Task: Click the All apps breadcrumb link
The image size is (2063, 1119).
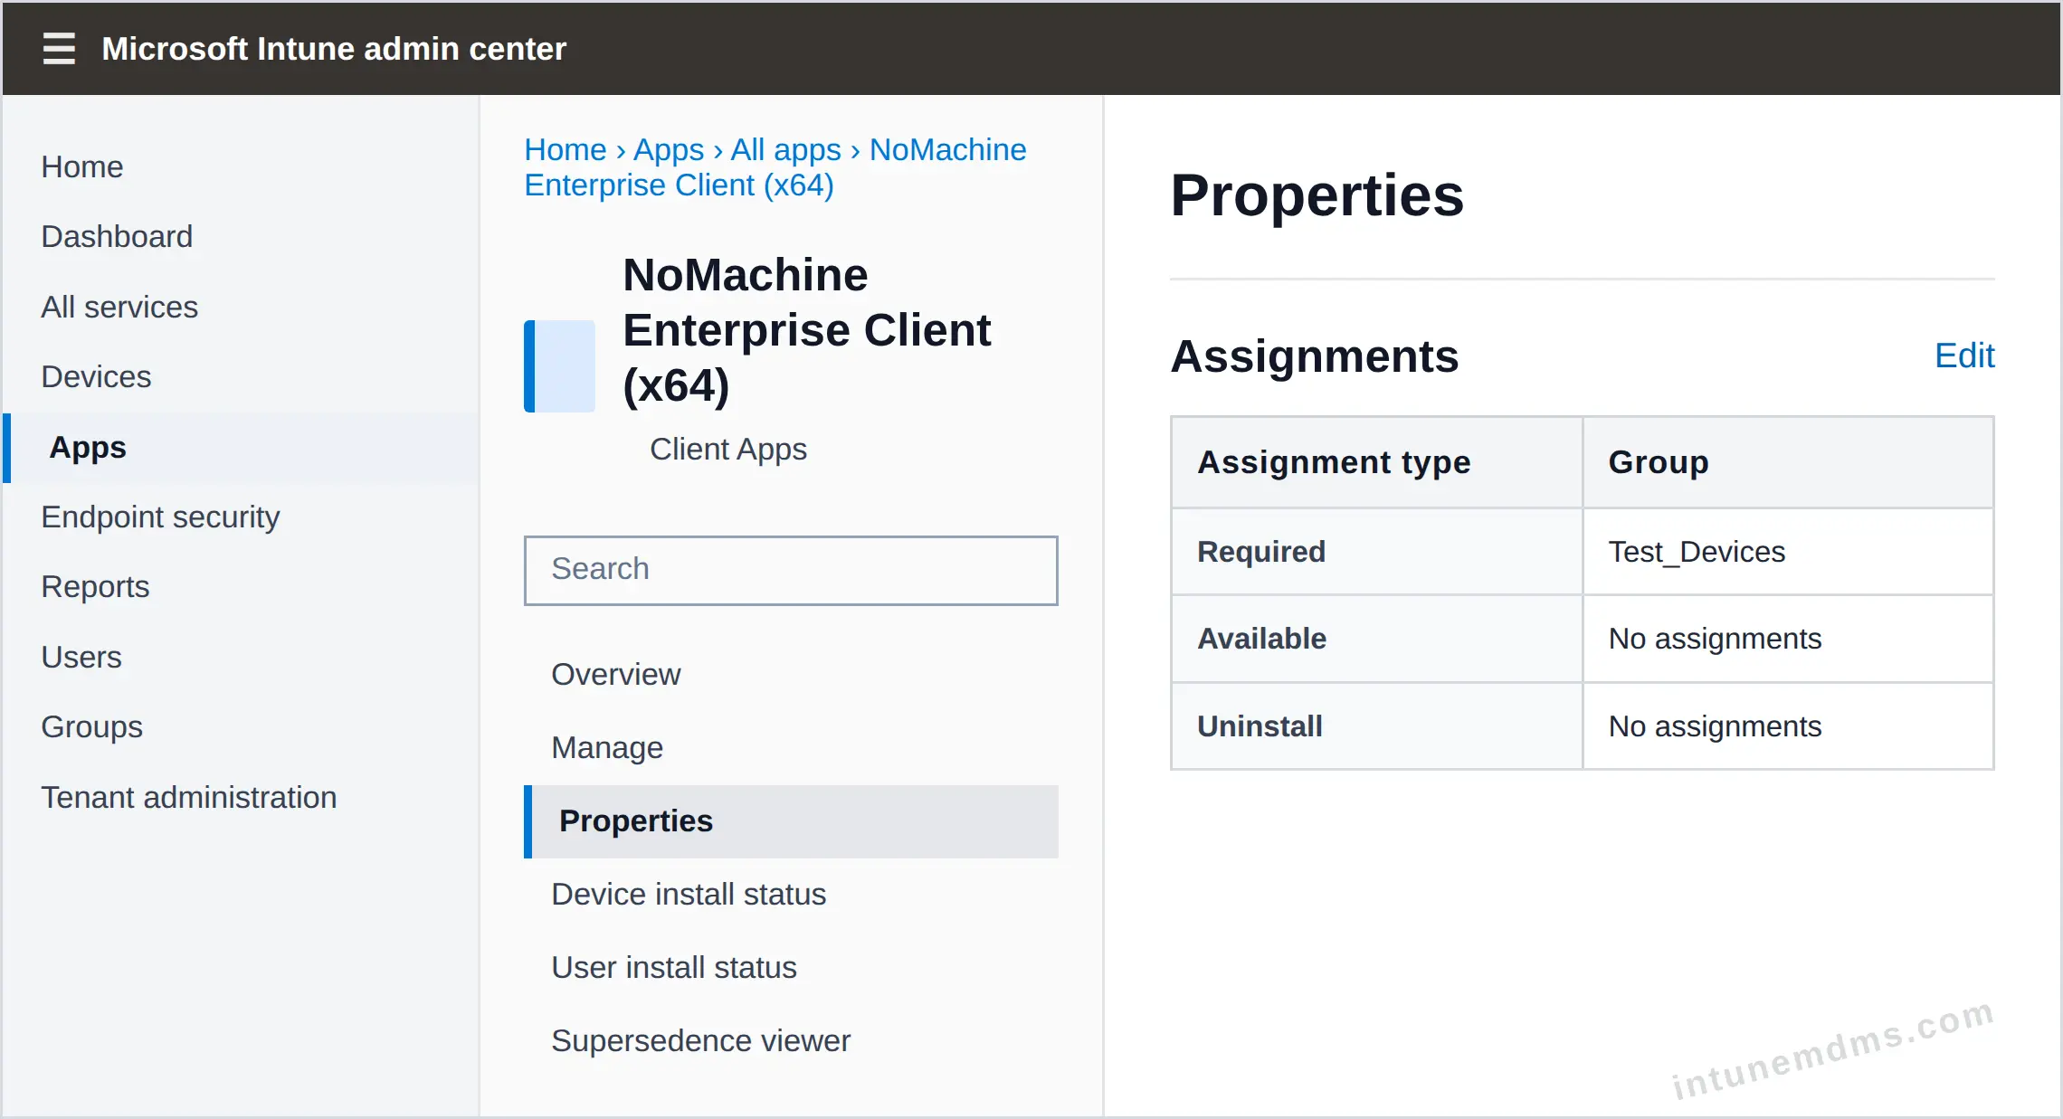Action: (x=786, y=149)
